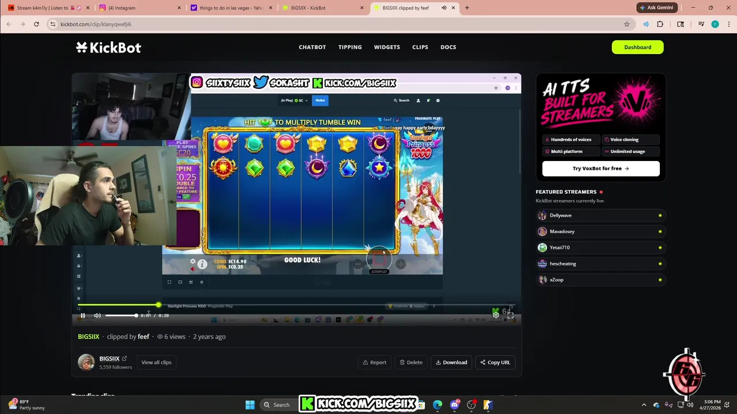Viewport: 737px width, 414px height.
Task: Open the TIPPING nav item
Action: click(350, 47)
